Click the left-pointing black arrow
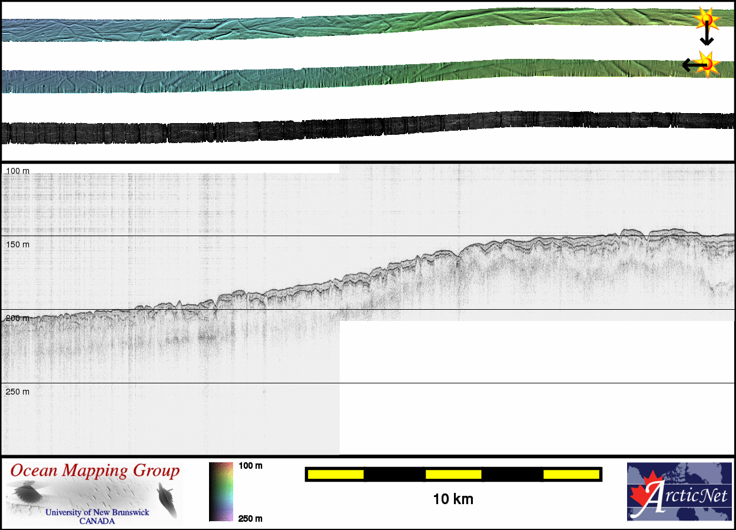The width and height of the screenshot is (736, 530). pyautogui.click(x=689, y=65)
